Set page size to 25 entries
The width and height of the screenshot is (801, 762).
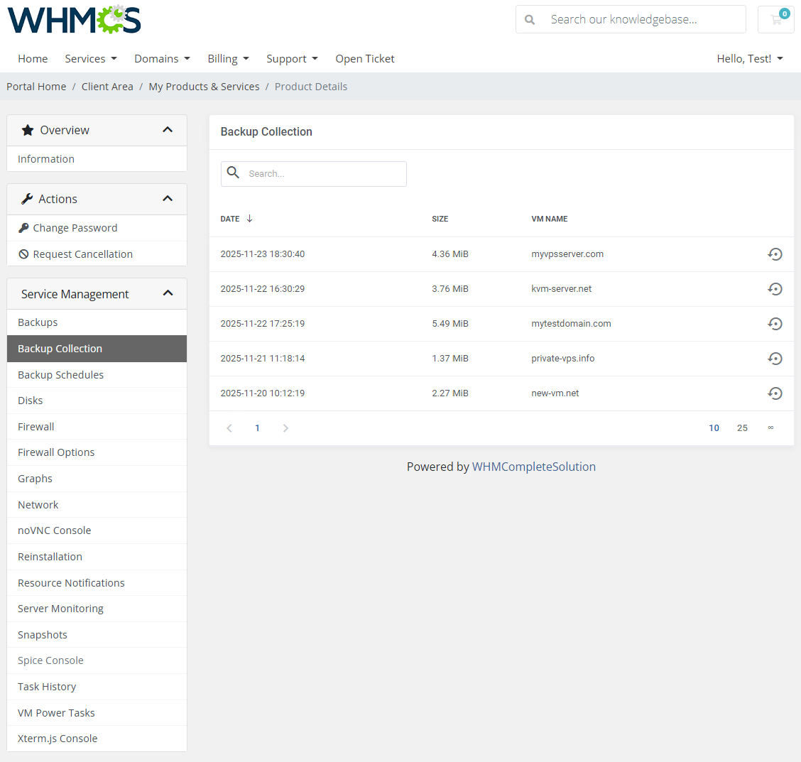742,428
